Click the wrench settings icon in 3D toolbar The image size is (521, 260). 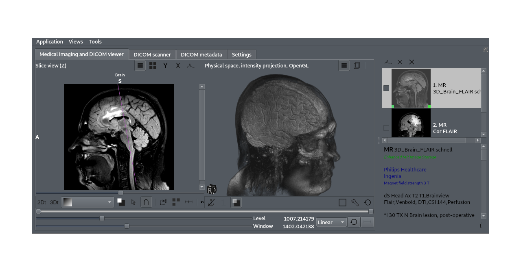click(355, 202)
